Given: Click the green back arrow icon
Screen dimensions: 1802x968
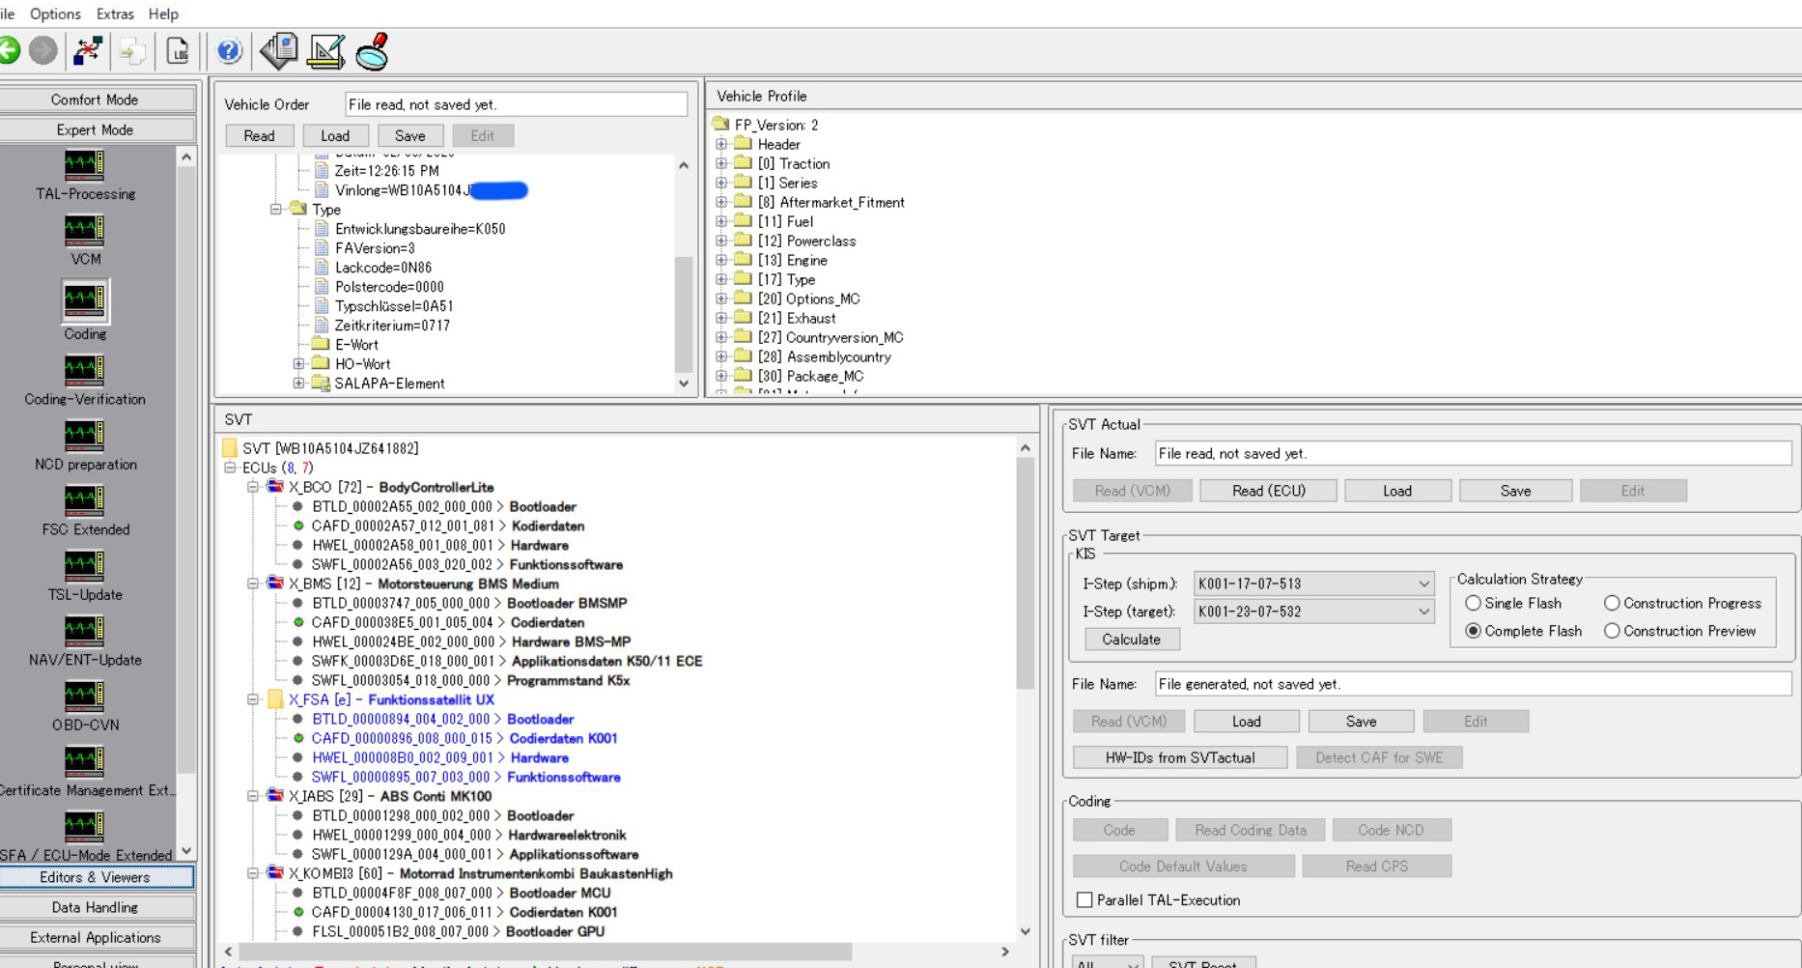Looking at the screenshot, I should (10, 51).
